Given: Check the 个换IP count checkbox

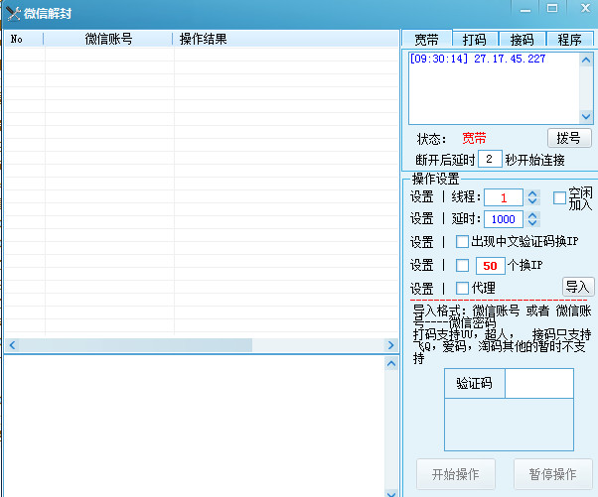Looking at the screenshot, I should click(x=462, y=265).
